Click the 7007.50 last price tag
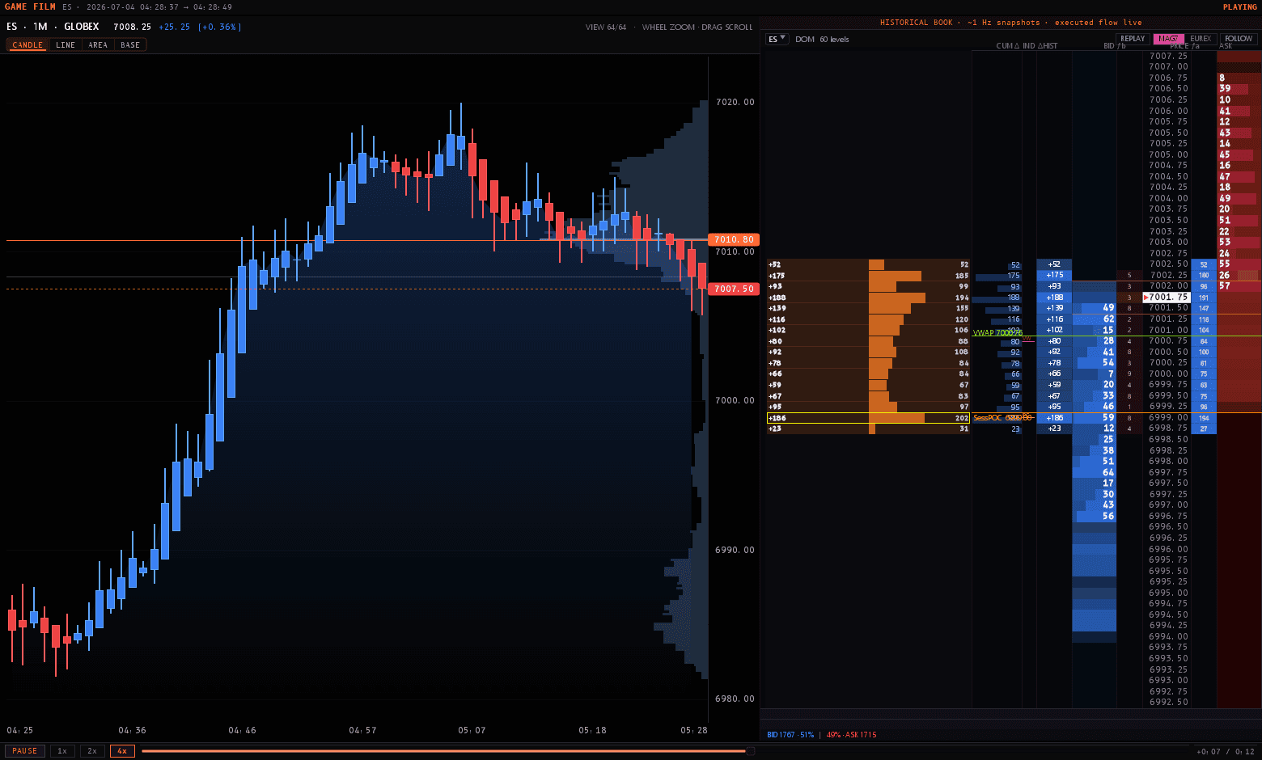Viewport: 1262px width, 760px height. point(734,289)
